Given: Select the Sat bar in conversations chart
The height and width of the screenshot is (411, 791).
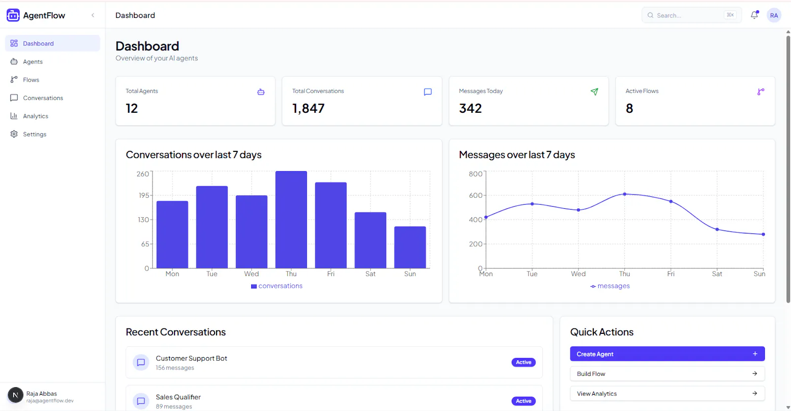Looking at the screenshot, I should tap(370, 240).
